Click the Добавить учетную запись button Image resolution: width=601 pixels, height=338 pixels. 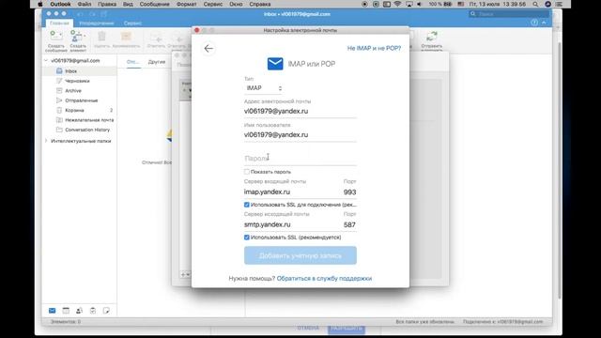(300, 255)
